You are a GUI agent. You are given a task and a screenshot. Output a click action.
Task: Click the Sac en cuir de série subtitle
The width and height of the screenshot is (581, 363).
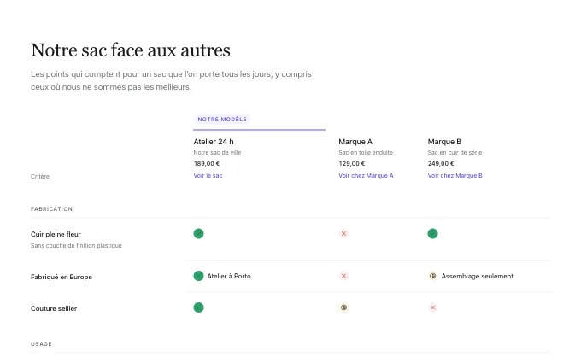pyautogui.click(x=455, y=152)
